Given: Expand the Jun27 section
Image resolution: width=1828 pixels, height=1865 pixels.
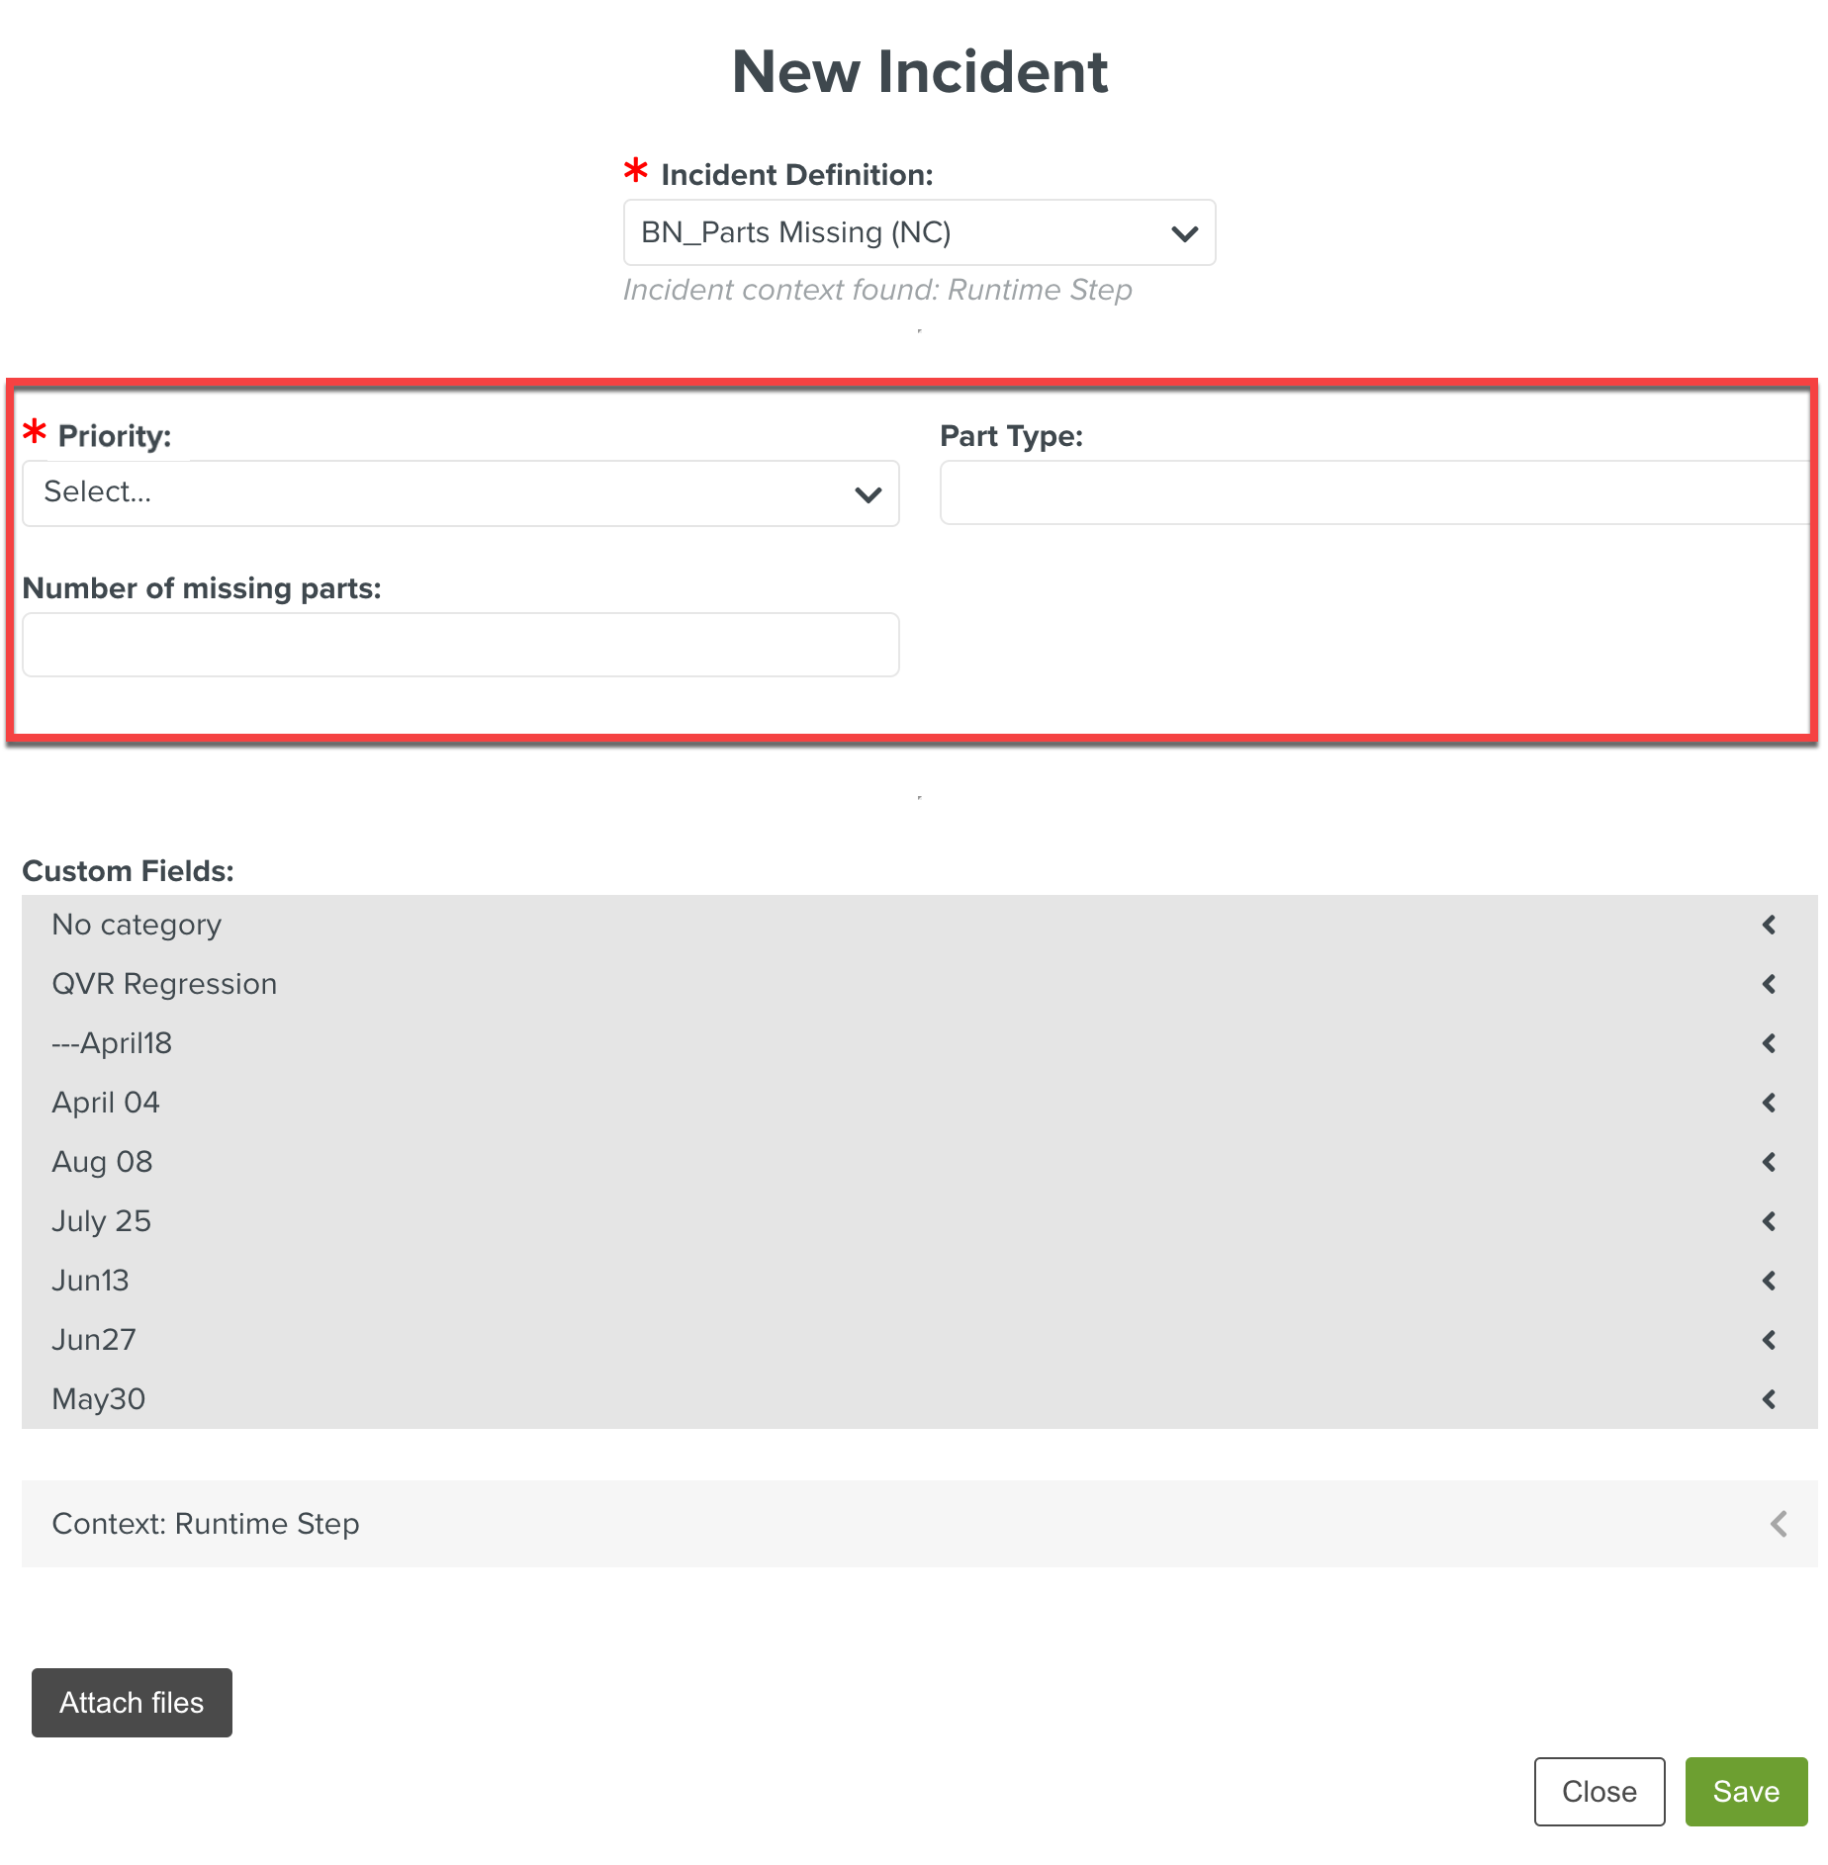Looking at the screenshot, I should (919, 1340).
